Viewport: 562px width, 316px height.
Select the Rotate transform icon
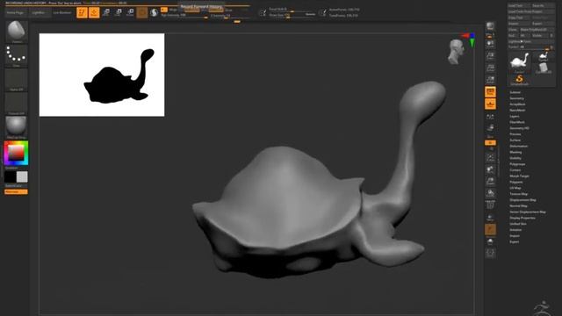click(130, 12)
